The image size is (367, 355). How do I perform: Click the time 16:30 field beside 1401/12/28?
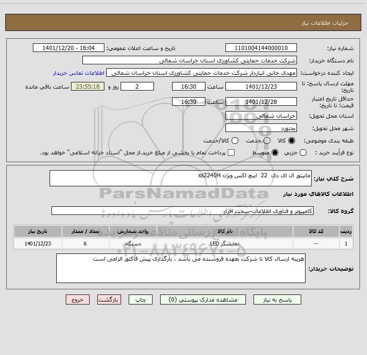189,101
